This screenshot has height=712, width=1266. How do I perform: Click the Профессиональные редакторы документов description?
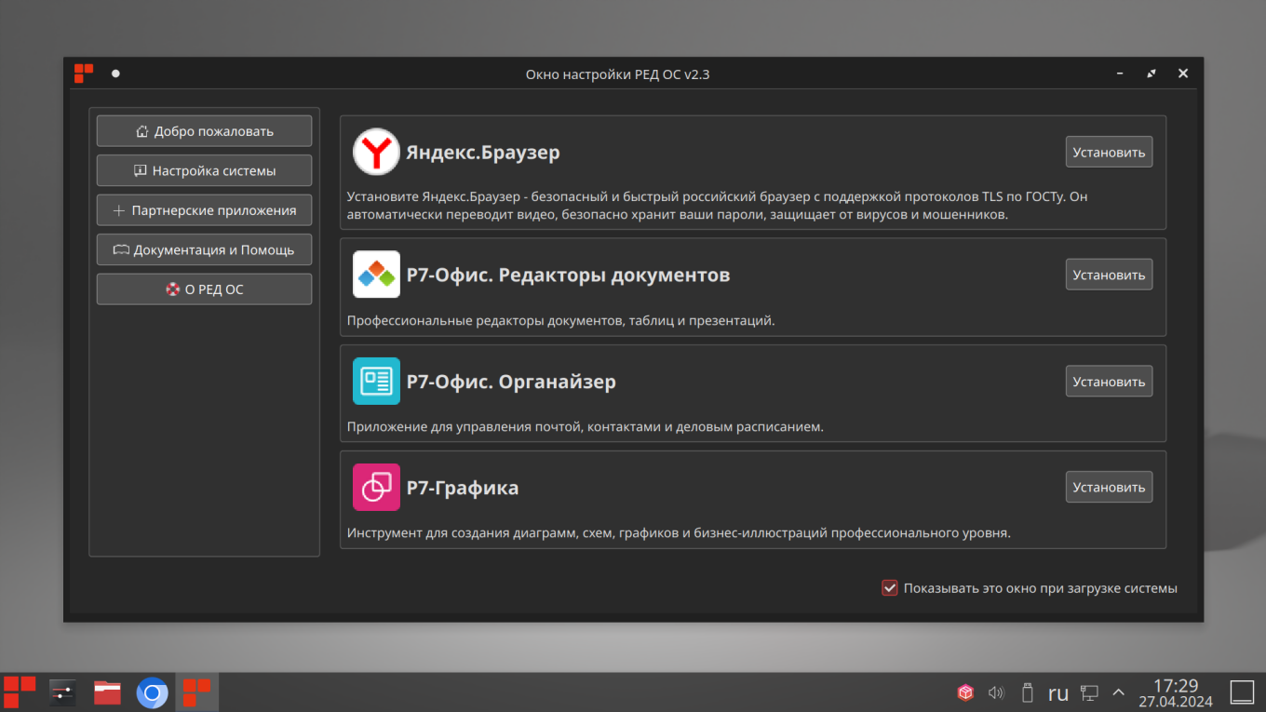560,320
